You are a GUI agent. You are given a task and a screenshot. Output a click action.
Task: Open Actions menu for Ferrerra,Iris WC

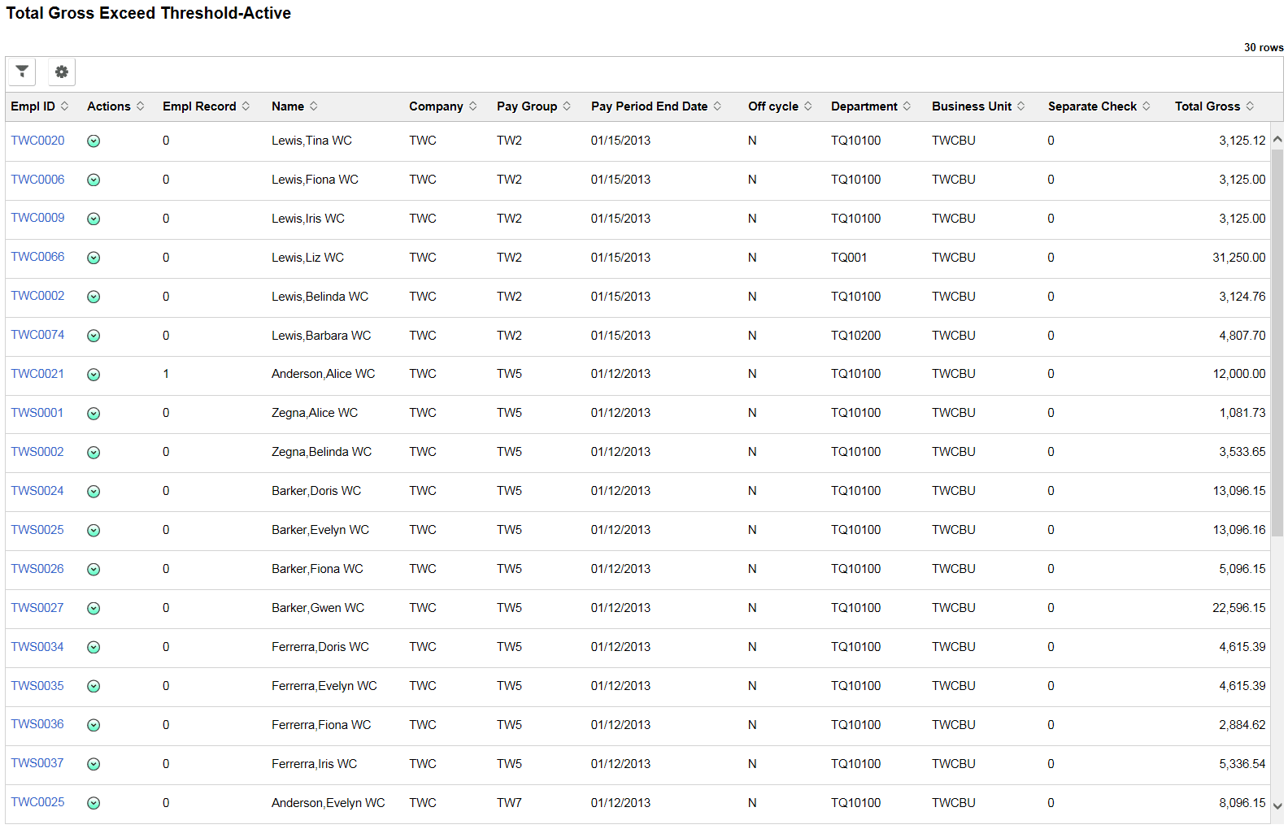[x=94, y=764]
